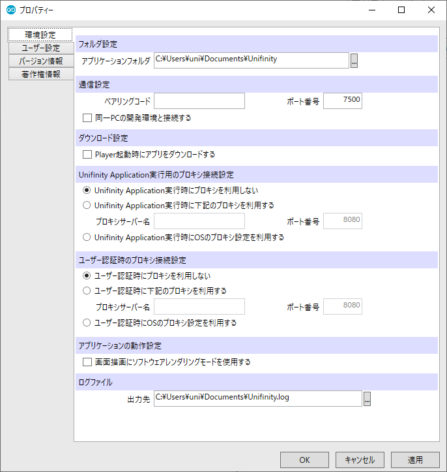Screen dimensions: 447x472
Task: Browse for the application folder
Action: tap(354, 61)
